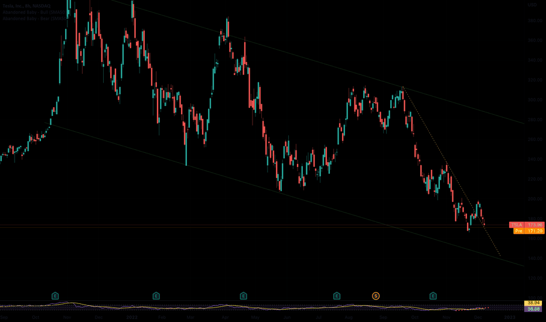This screenshot has height=322, width=546.
Task: Click the orange Pre 171.20 pre-market label
Action: pyautogui.click(x=528, y=231)
